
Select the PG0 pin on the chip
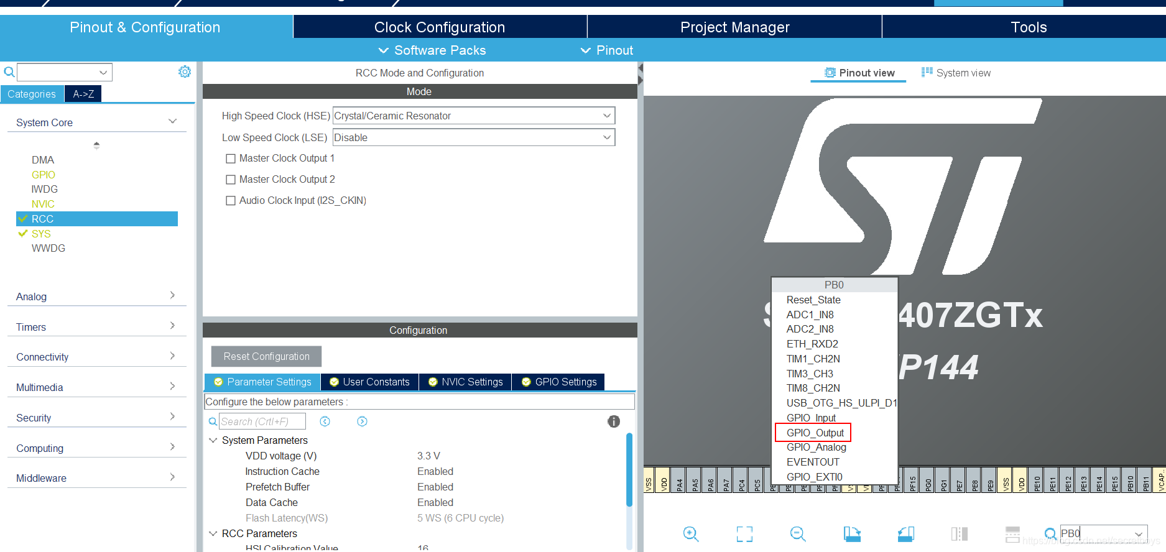click(x=928, y=480)
